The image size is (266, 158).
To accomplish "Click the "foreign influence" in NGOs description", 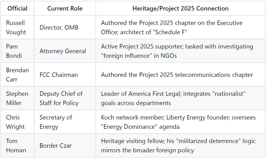I will (177, 51).
